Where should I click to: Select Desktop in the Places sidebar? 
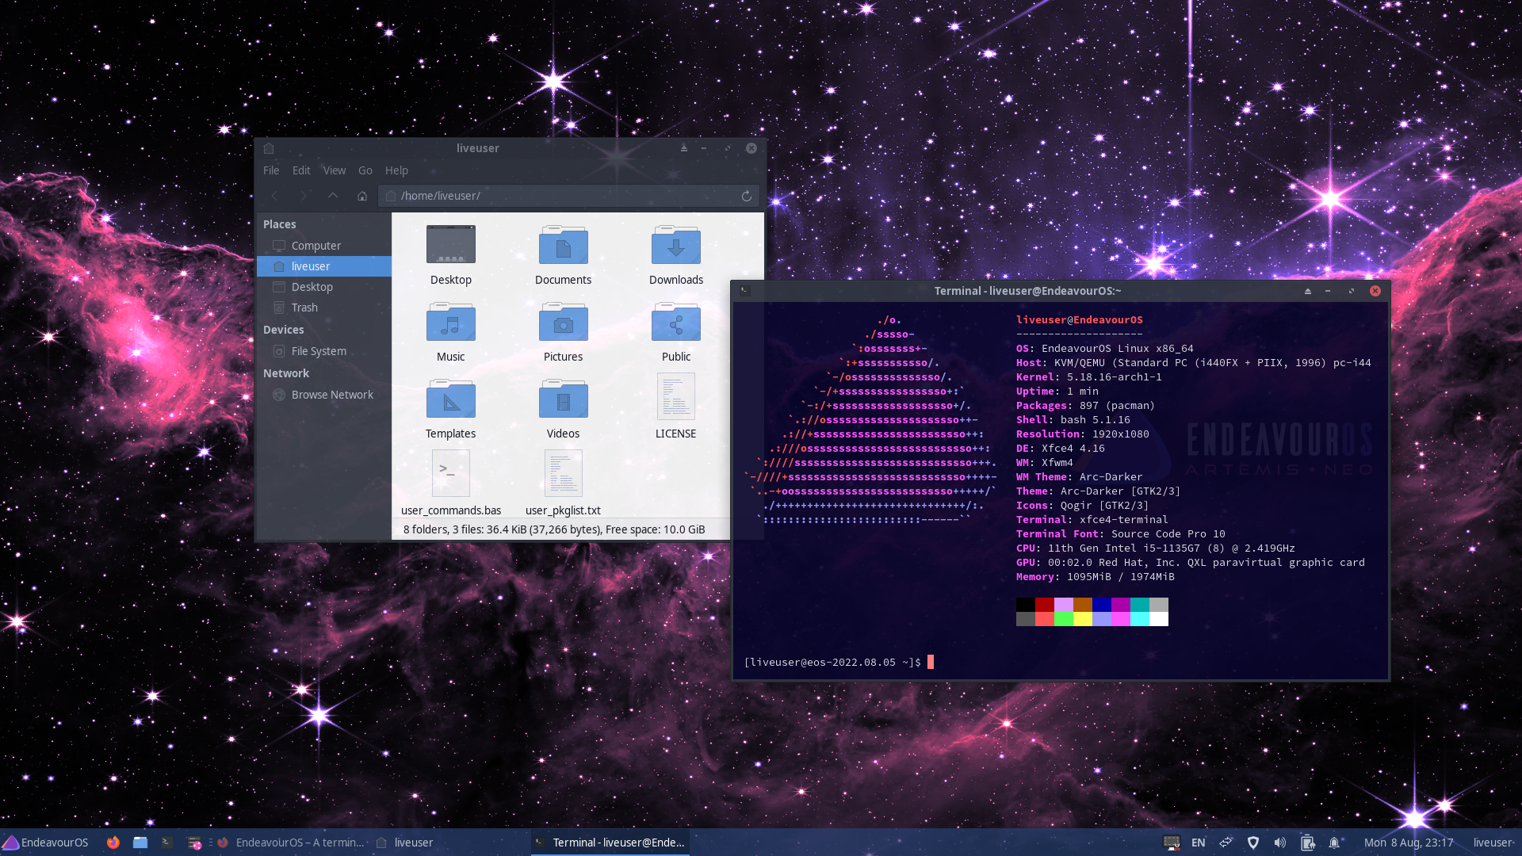(324, 287)
